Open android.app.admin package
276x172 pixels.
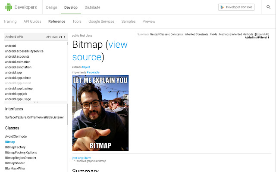18,78
